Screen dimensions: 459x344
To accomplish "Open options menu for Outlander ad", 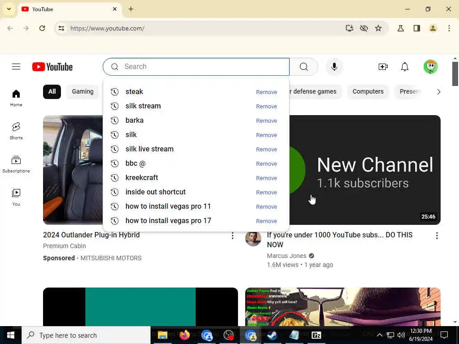I will (233, 236).
